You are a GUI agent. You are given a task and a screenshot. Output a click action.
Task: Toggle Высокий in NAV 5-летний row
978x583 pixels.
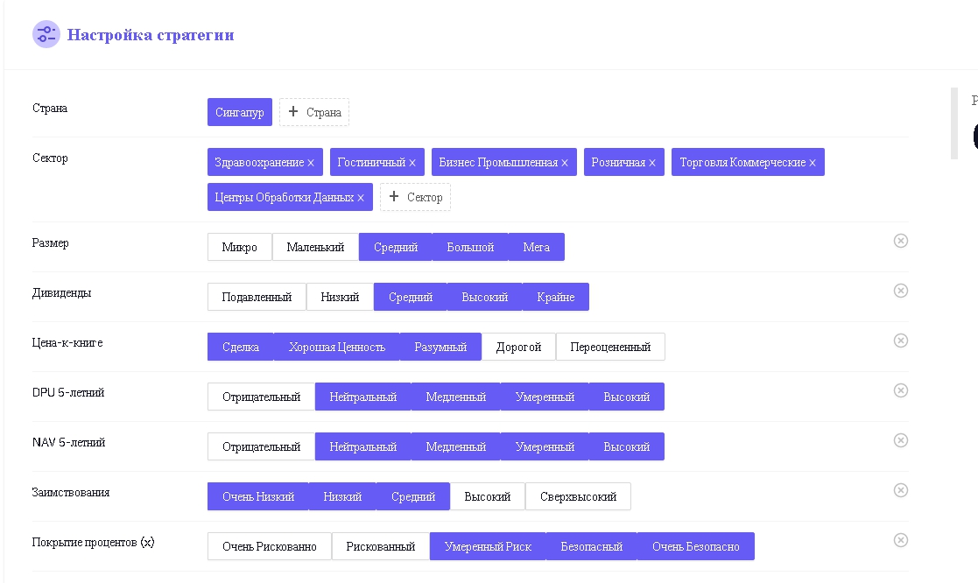626,446
